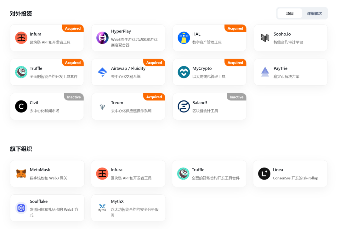Click the Acquired badge on Truffle card
Viewport: 340px width, 229px height.
tap(73, 62)
